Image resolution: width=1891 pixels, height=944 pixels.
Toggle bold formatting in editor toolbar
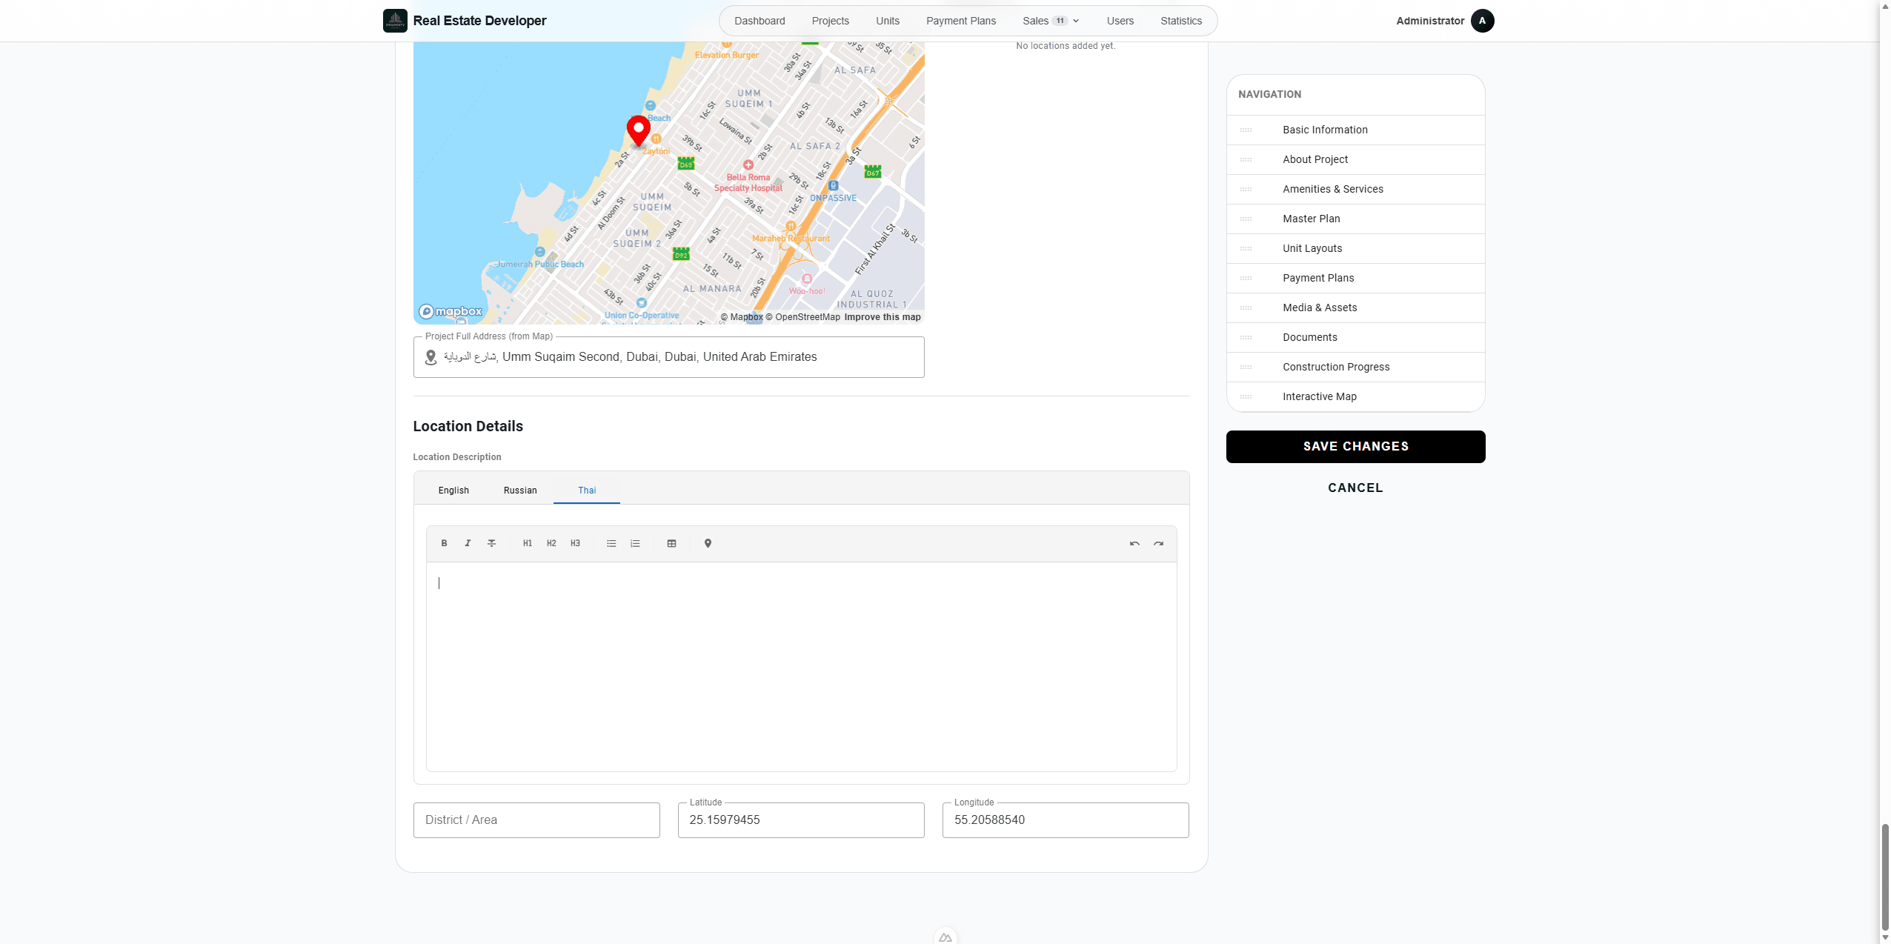pyautogui.click(x=444, y=543)
